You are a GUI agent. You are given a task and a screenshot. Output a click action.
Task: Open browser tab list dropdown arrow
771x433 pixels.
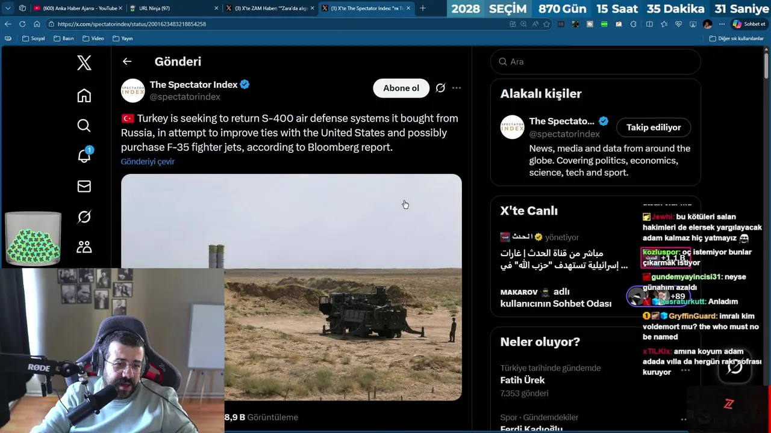pyautogui.click(x=8, y=8)
